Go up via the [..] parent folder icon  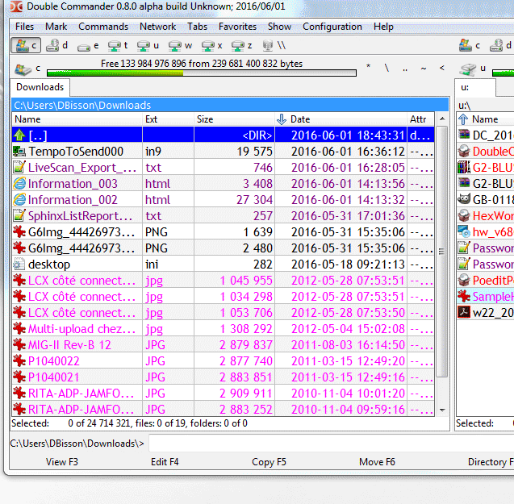19,135
